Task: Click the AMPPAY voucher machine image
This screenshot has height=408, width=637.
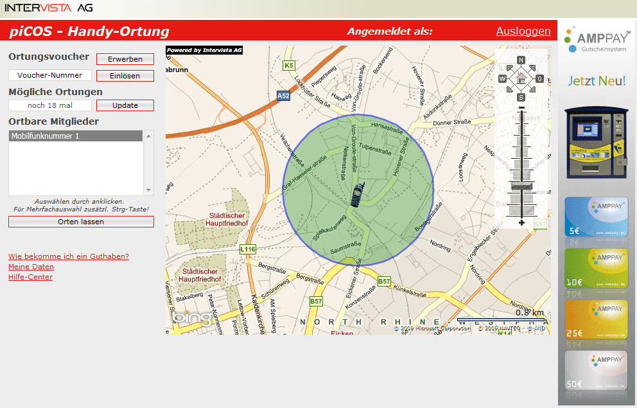Action: point(597,143)
